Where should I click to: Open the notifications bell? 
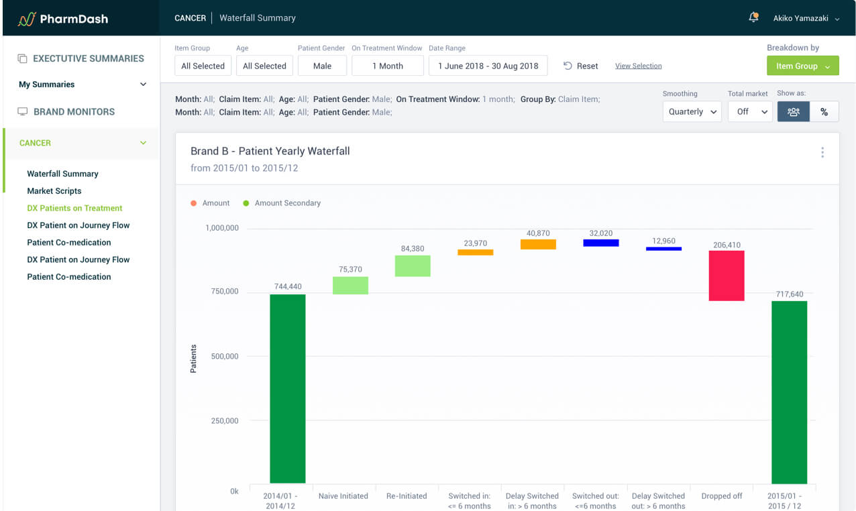753,17
